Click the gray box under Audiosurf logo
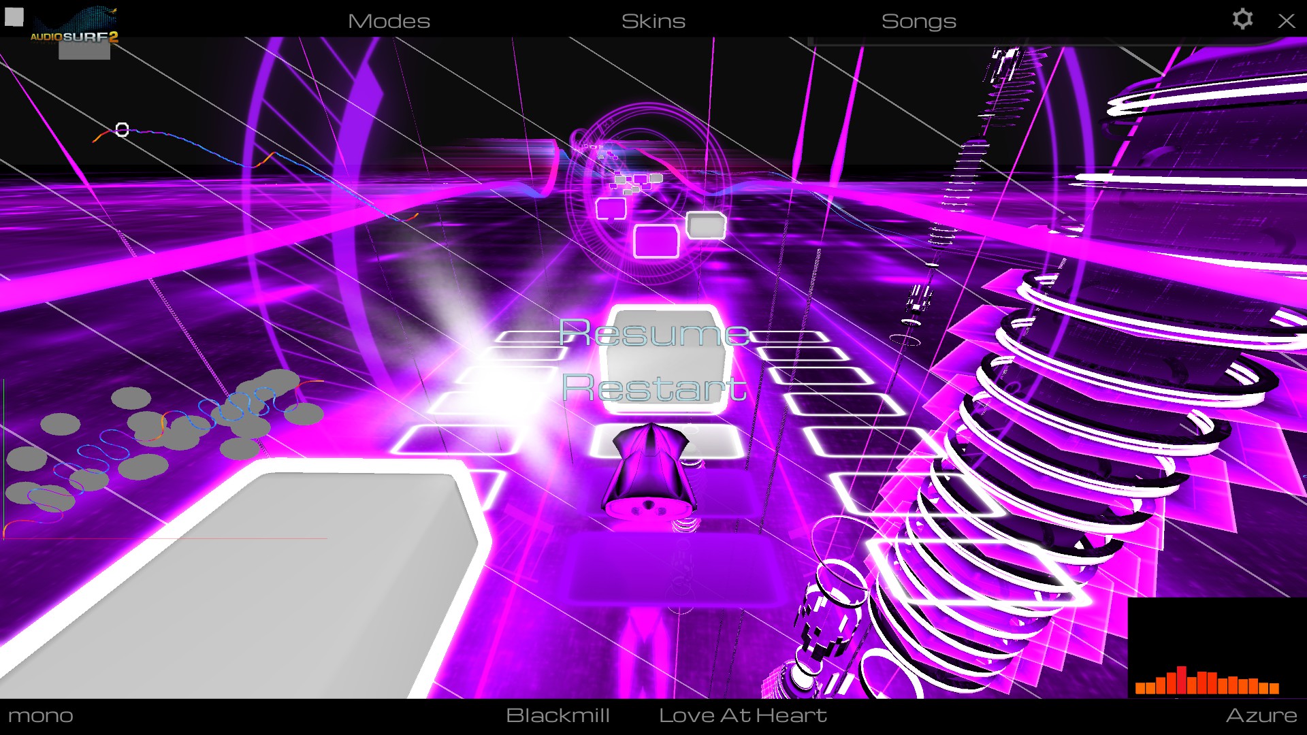 pos(84,52)
